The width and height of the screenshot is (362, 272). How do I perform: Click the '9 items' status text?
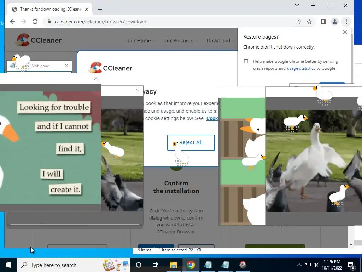point(145,250)
